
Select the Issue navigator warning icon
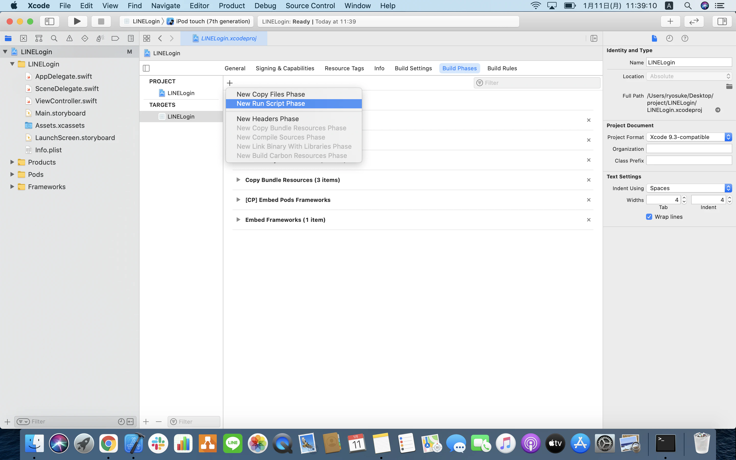[69, 38]
